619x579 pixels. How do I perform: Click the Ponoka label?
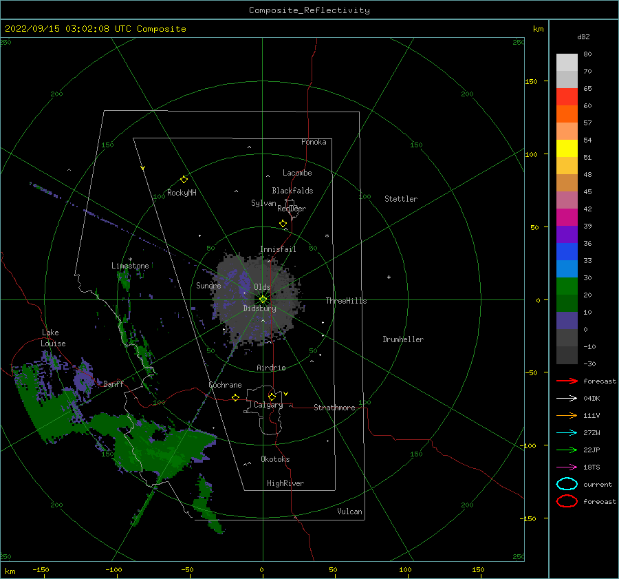(x=314, y=142)
